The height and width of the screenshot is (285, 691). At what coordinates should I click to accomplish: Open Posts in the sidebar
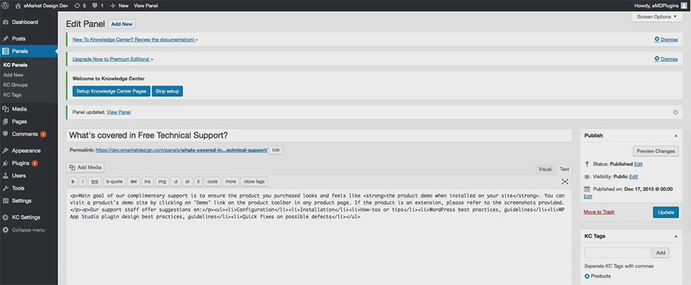[19, 39]
